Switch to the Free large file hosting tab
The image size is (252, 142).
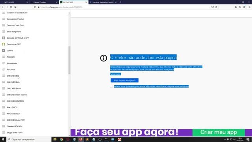tap(103, 2)
